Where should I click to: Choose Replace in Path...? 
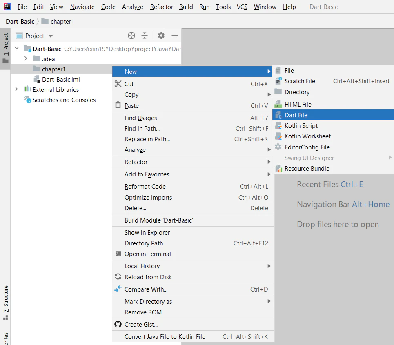click(x=193, y=139)
